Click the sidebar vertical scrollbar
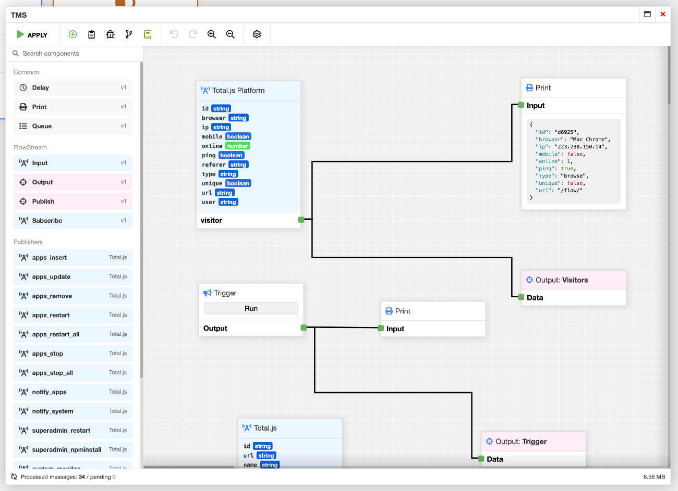678x491 pixels. pyautogui.click(x=141, y=219)
